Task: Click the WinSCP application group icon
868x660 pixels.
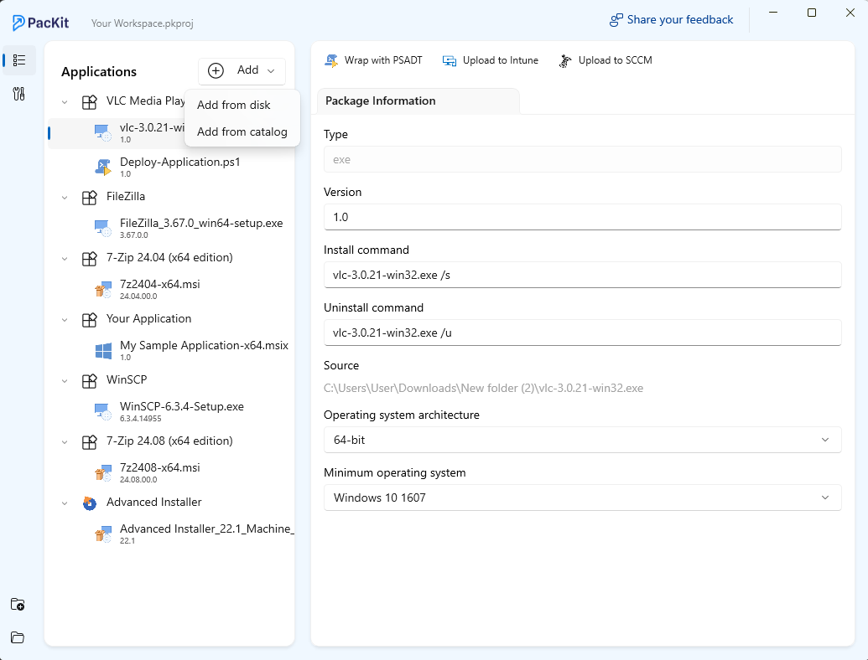Action: point(89,381)
